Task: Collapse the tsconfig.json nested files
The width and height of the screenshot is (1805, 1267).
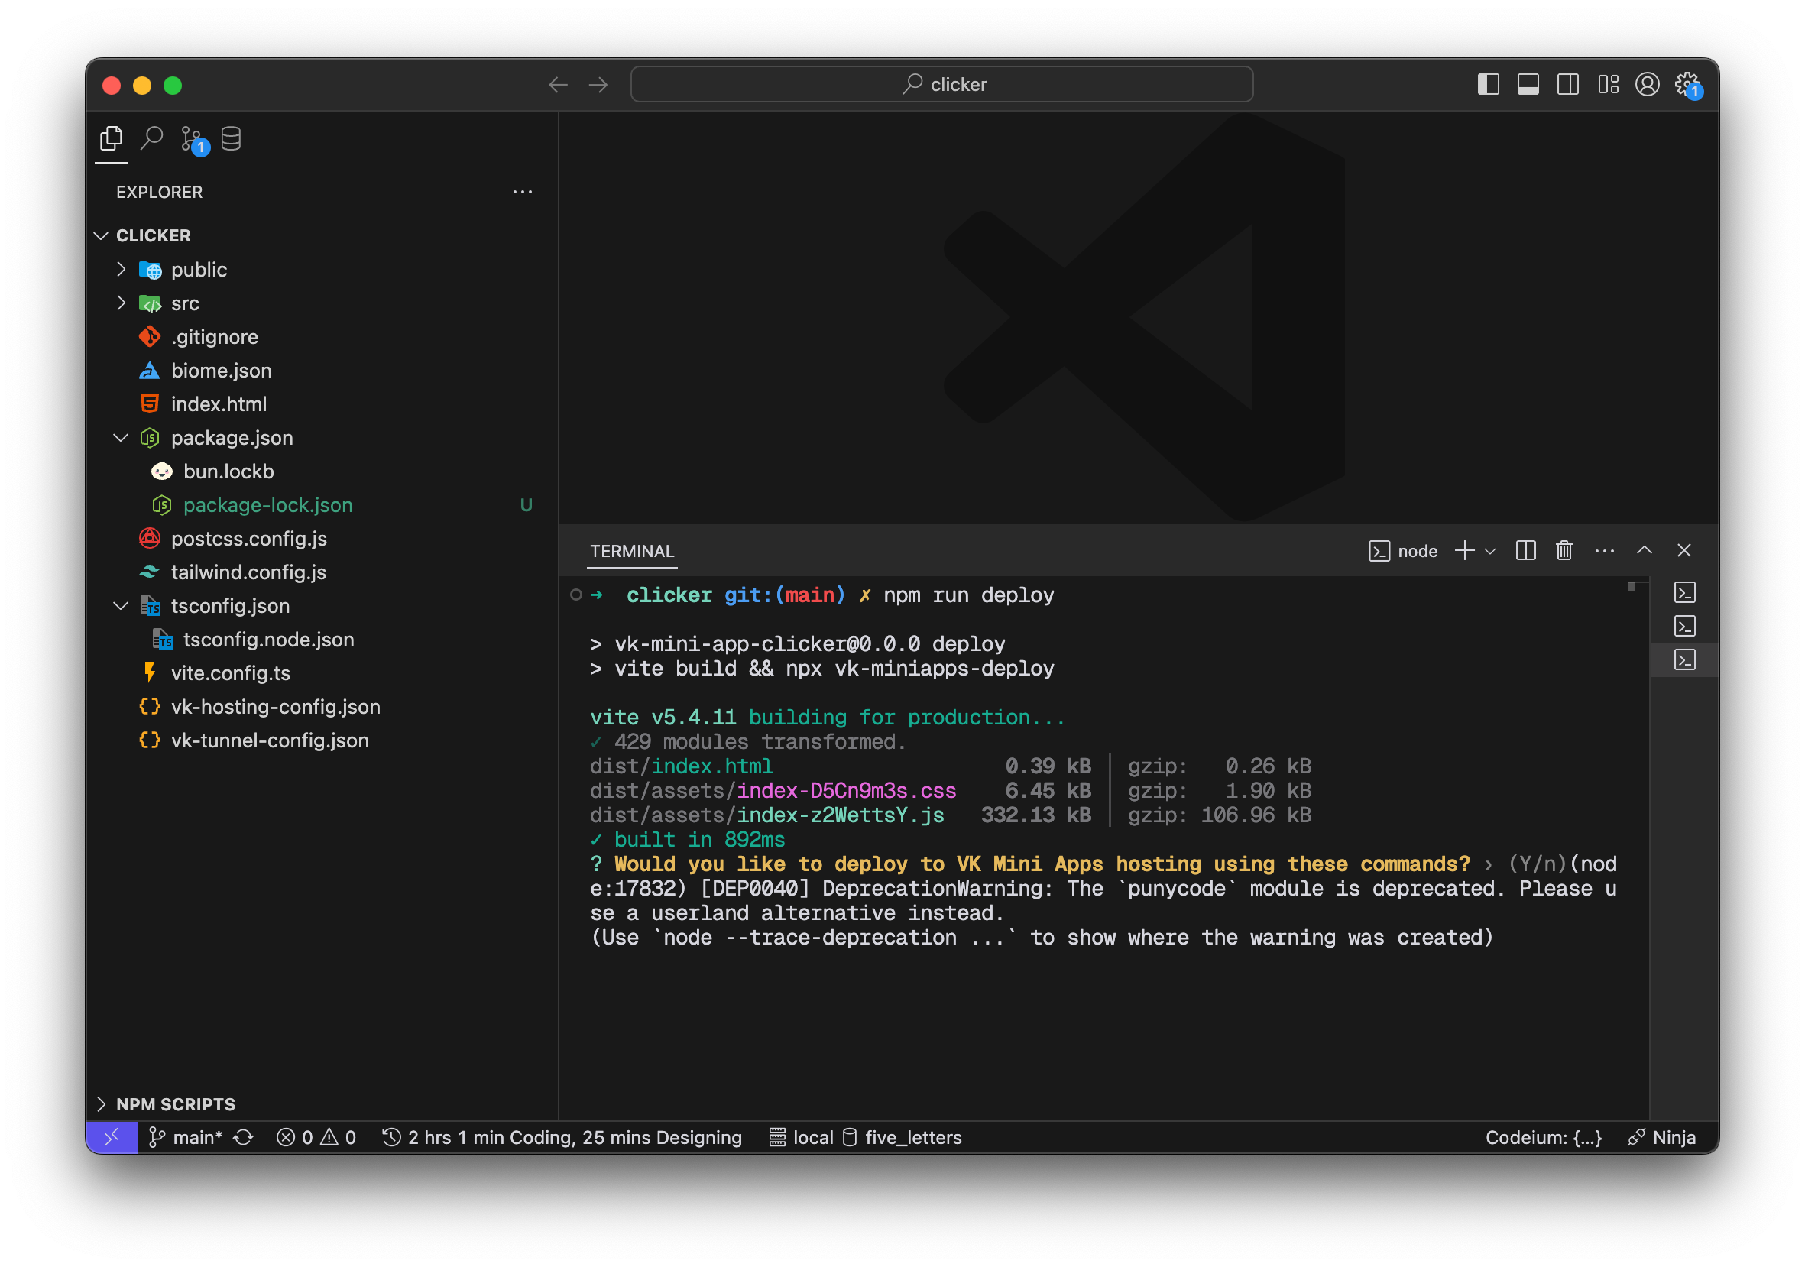Action: [121, 606]
